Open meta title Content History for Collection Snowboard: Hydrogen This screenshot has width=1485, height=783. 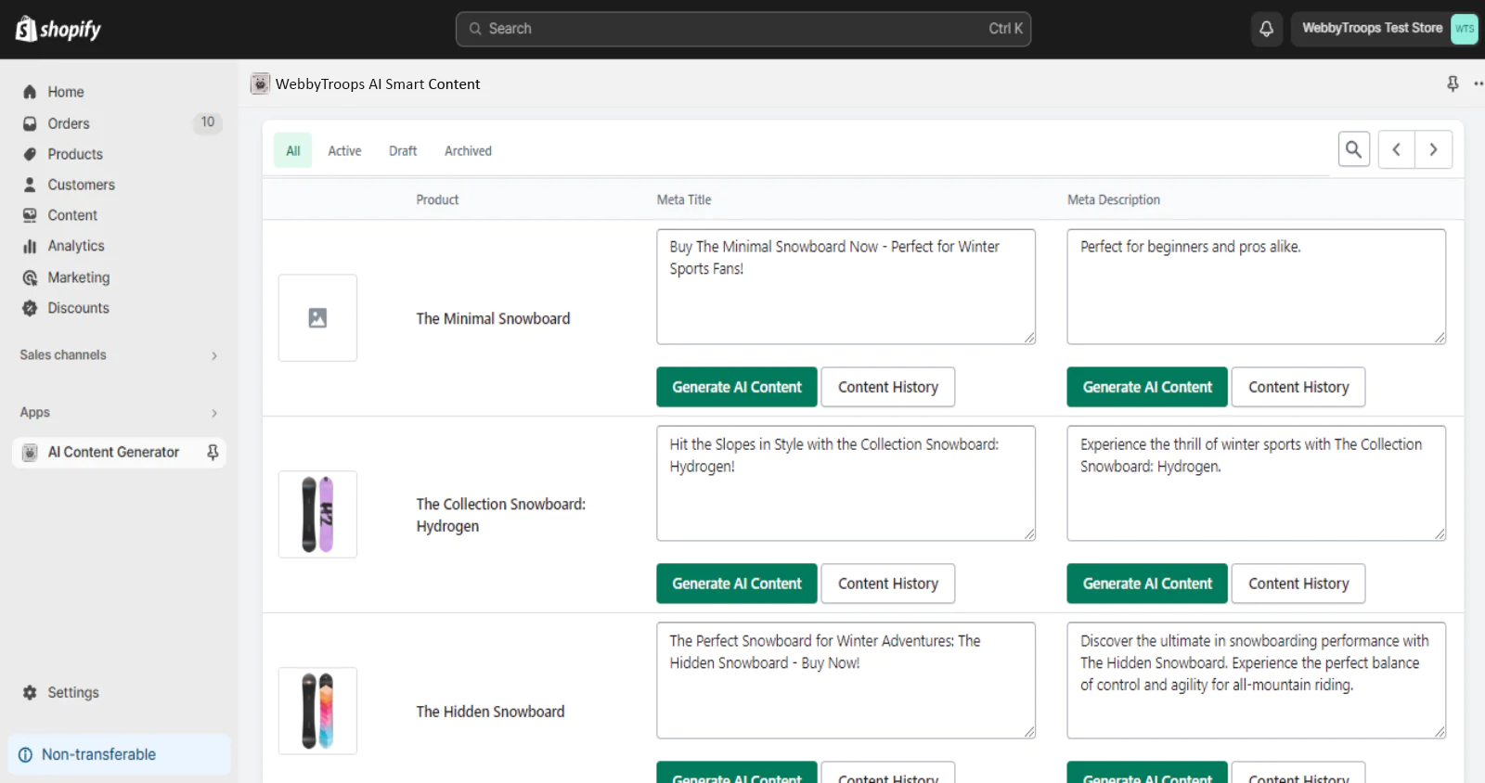pos(888,584)
